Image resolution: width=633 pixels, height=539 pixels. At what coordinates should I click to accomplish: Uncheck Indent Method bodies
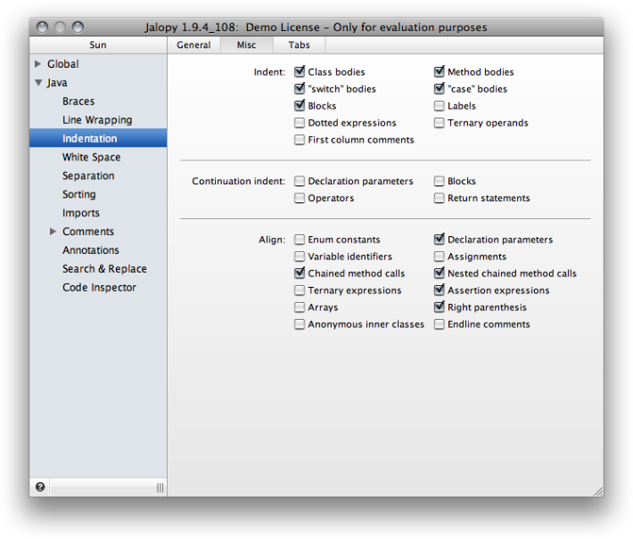tap(440, 72)
